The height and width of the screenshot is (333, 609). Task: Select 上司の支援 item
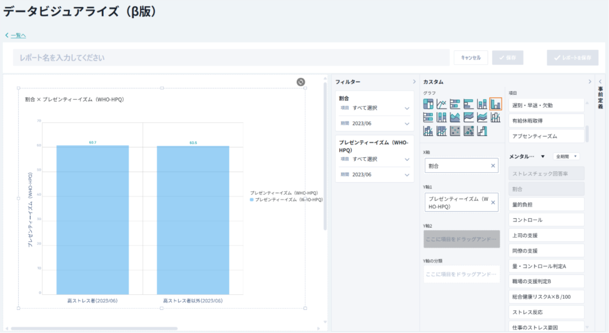(x=546, y=235)
